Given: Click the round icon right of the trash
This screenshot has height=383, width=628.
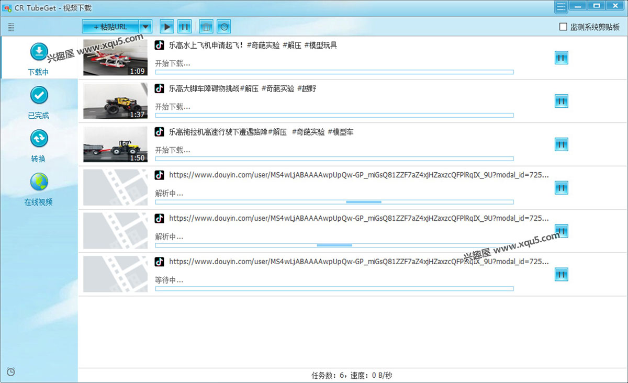Looking at the screenshot, I should pyautogui.click(x=223, y=27).
